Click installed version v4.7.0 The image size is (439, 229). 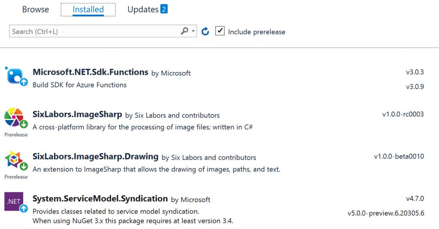point(415,199)
